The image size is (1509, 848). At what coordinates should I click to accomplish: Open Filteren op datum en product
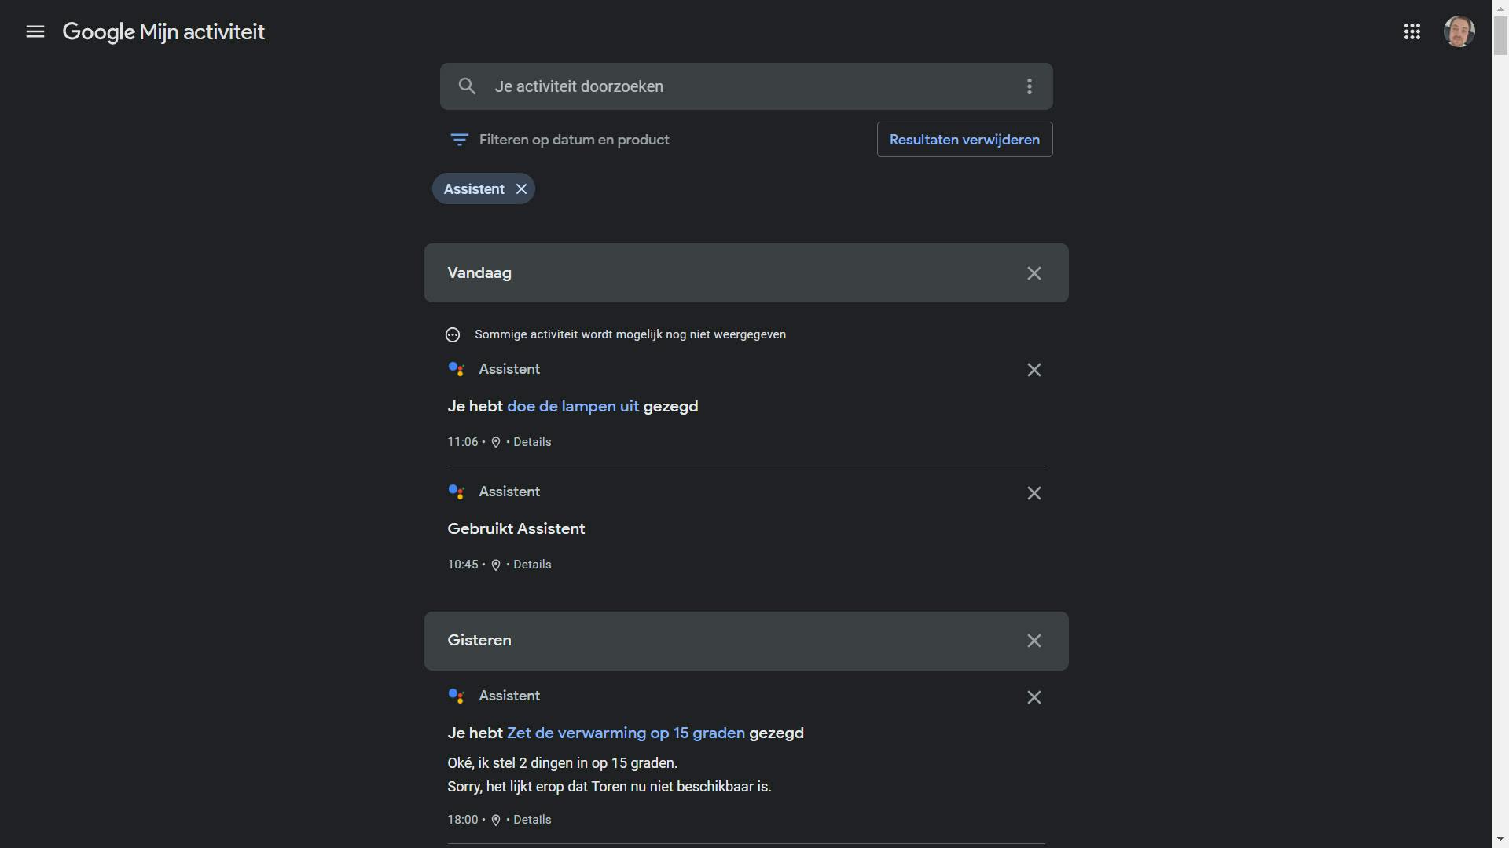click(x=560, y=140)
